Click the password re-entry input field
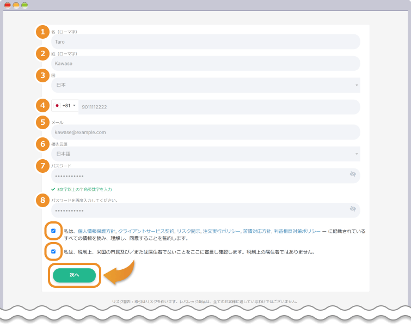This screenshot has width=411, height=326. point(206,210)
